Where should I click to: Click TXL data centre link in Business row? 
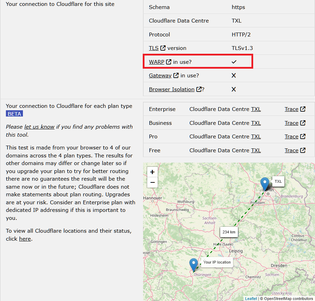[x=256, y=123]
